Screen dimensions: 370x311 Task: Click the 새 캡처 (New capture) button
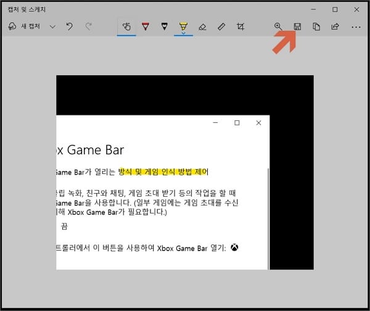(24, 26)
